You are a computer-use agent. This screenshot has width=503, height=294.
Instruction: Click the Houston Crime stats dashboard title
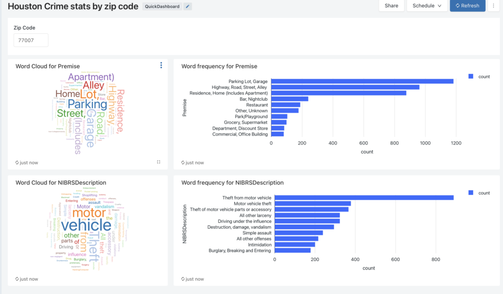click(73, 6)
